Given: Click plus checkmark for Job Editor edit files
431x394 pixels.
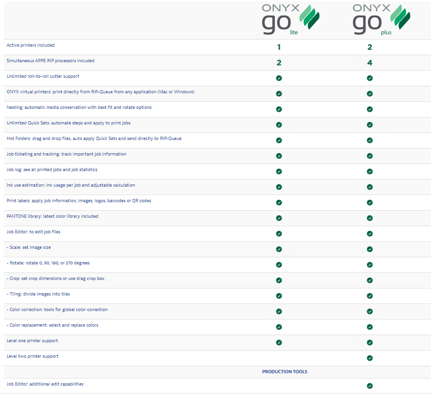Looking at the screenshot, I should (370, 234).
